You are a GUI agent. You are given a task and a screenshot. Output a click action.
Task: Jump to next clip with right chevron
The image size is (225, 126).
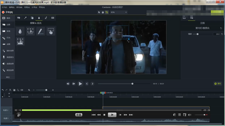[x=93, y=84]
